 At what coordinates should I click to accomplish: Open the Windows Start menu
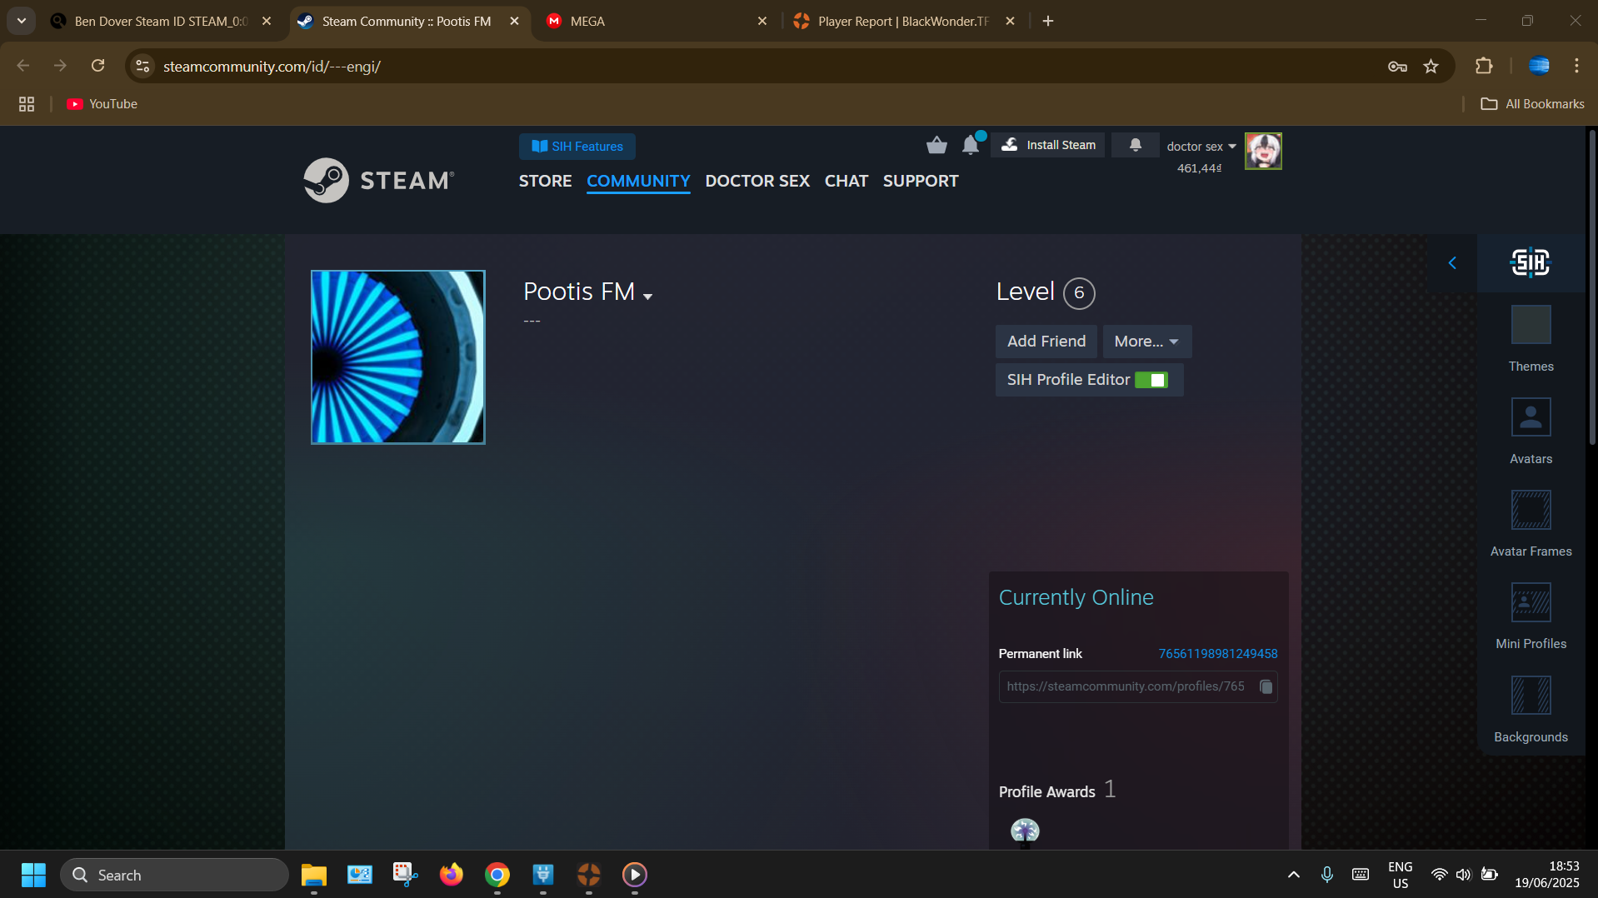[33, 875]
